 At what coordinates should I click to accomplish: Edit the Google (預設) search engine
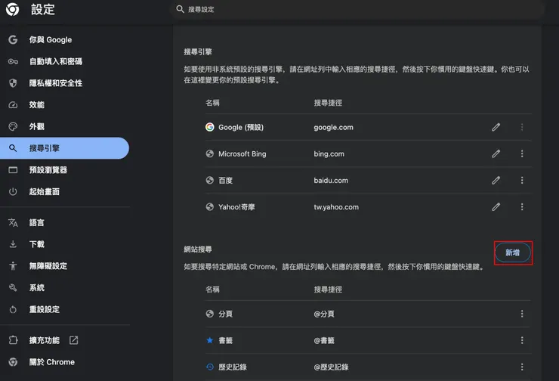tap(496, 127)
